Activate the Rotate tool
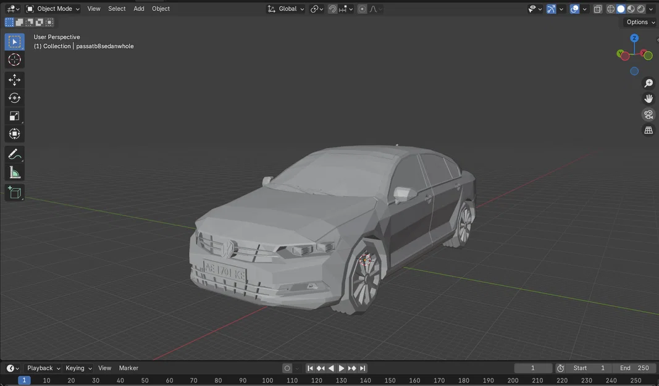 tap(14, 97)
